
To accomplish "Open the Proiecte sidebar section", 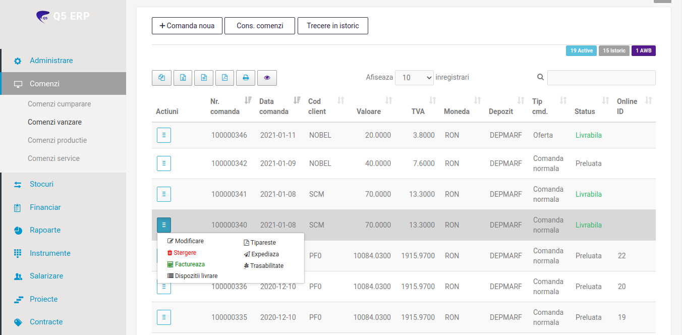I will pyautogui.click(x=43, y=299).
